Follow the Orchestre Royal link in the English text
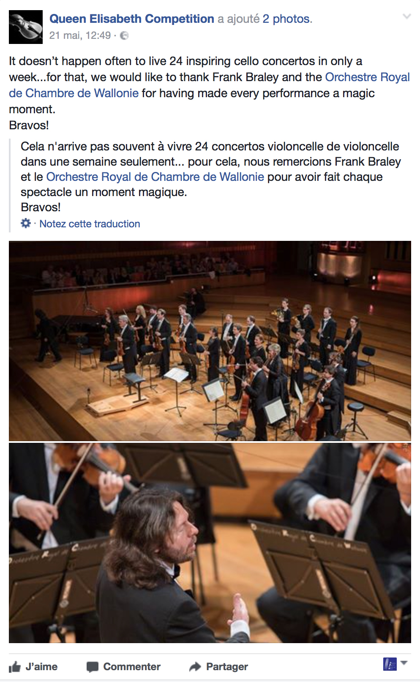The image size is (420, 682). coord(367,77)
